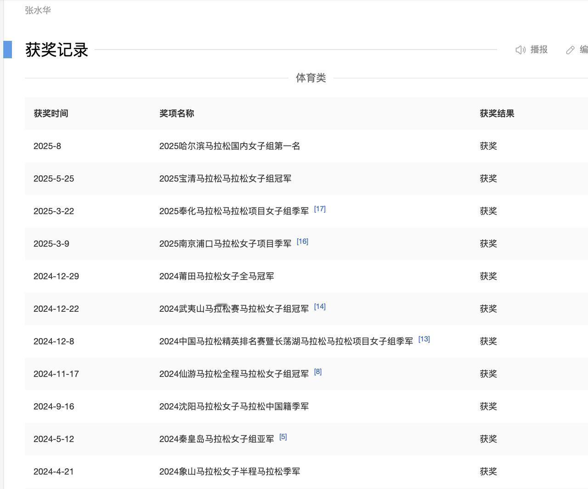Click 获奖 result in 2024-11-17 row
This screenshot has height=489, width=588.
click(x=488, y=374)
